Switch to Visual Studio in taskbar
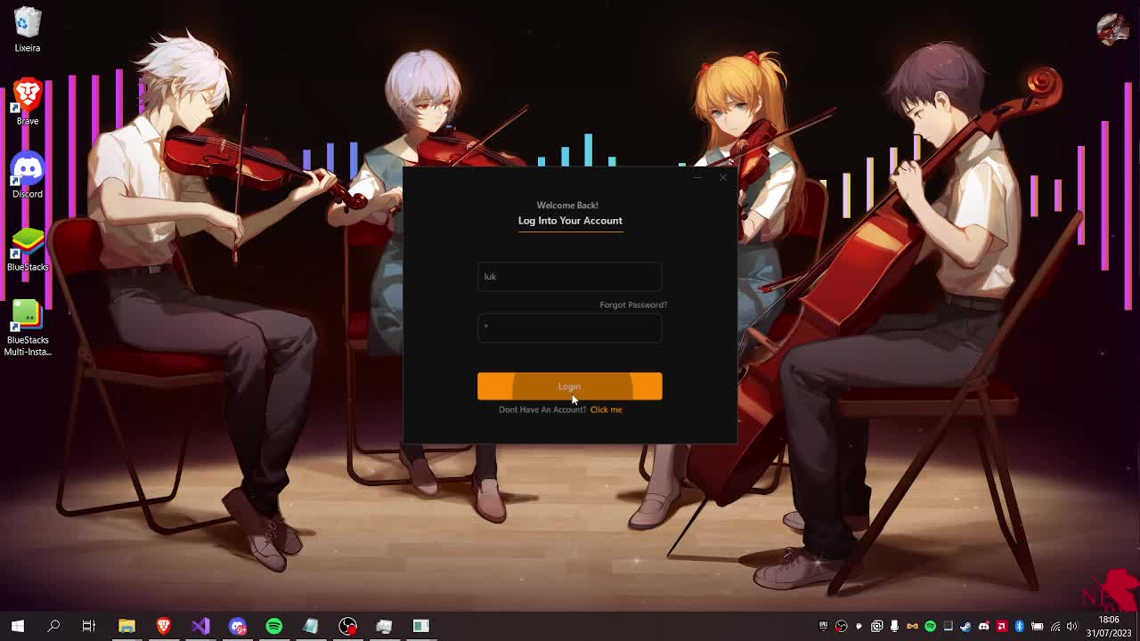Screen dimensions: 1140x641 (200, 626)
